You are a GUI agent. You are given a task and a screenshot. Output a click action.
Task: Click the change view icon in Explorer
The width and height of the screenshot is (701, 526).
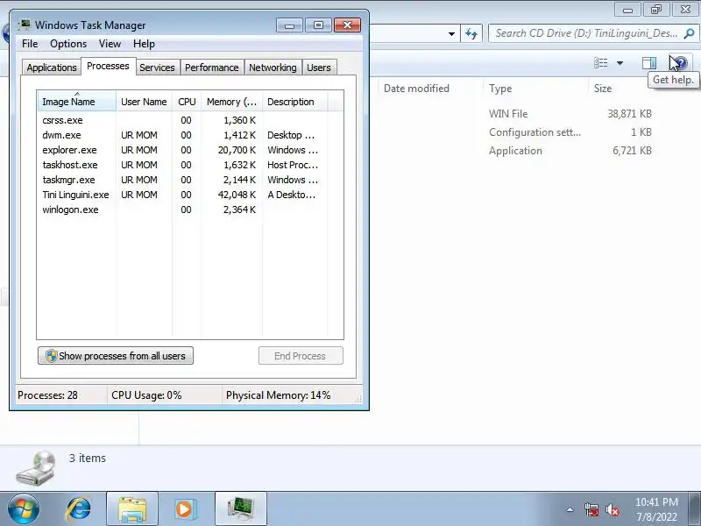click(600, 63)
